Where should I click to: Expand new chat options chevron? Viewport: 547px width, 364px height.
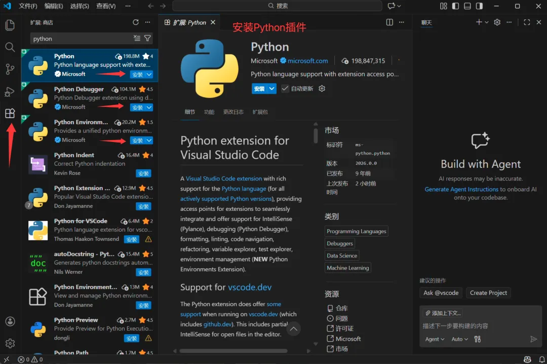(x=487, y=22)
